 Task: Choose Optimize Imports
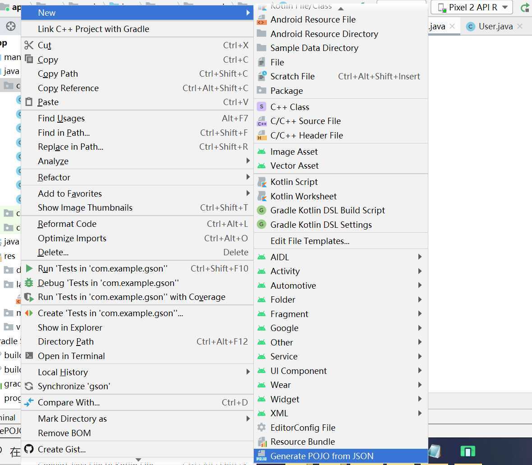(x=137, y=238)
